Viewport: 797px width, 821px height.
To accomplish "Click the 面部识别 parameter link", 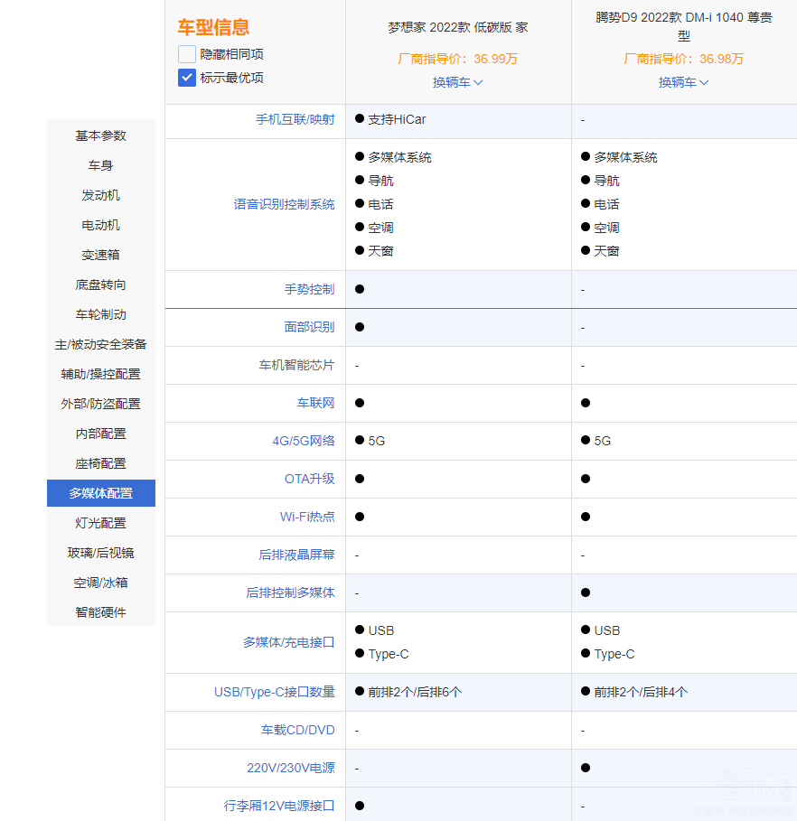I will [x=309, y=327].
